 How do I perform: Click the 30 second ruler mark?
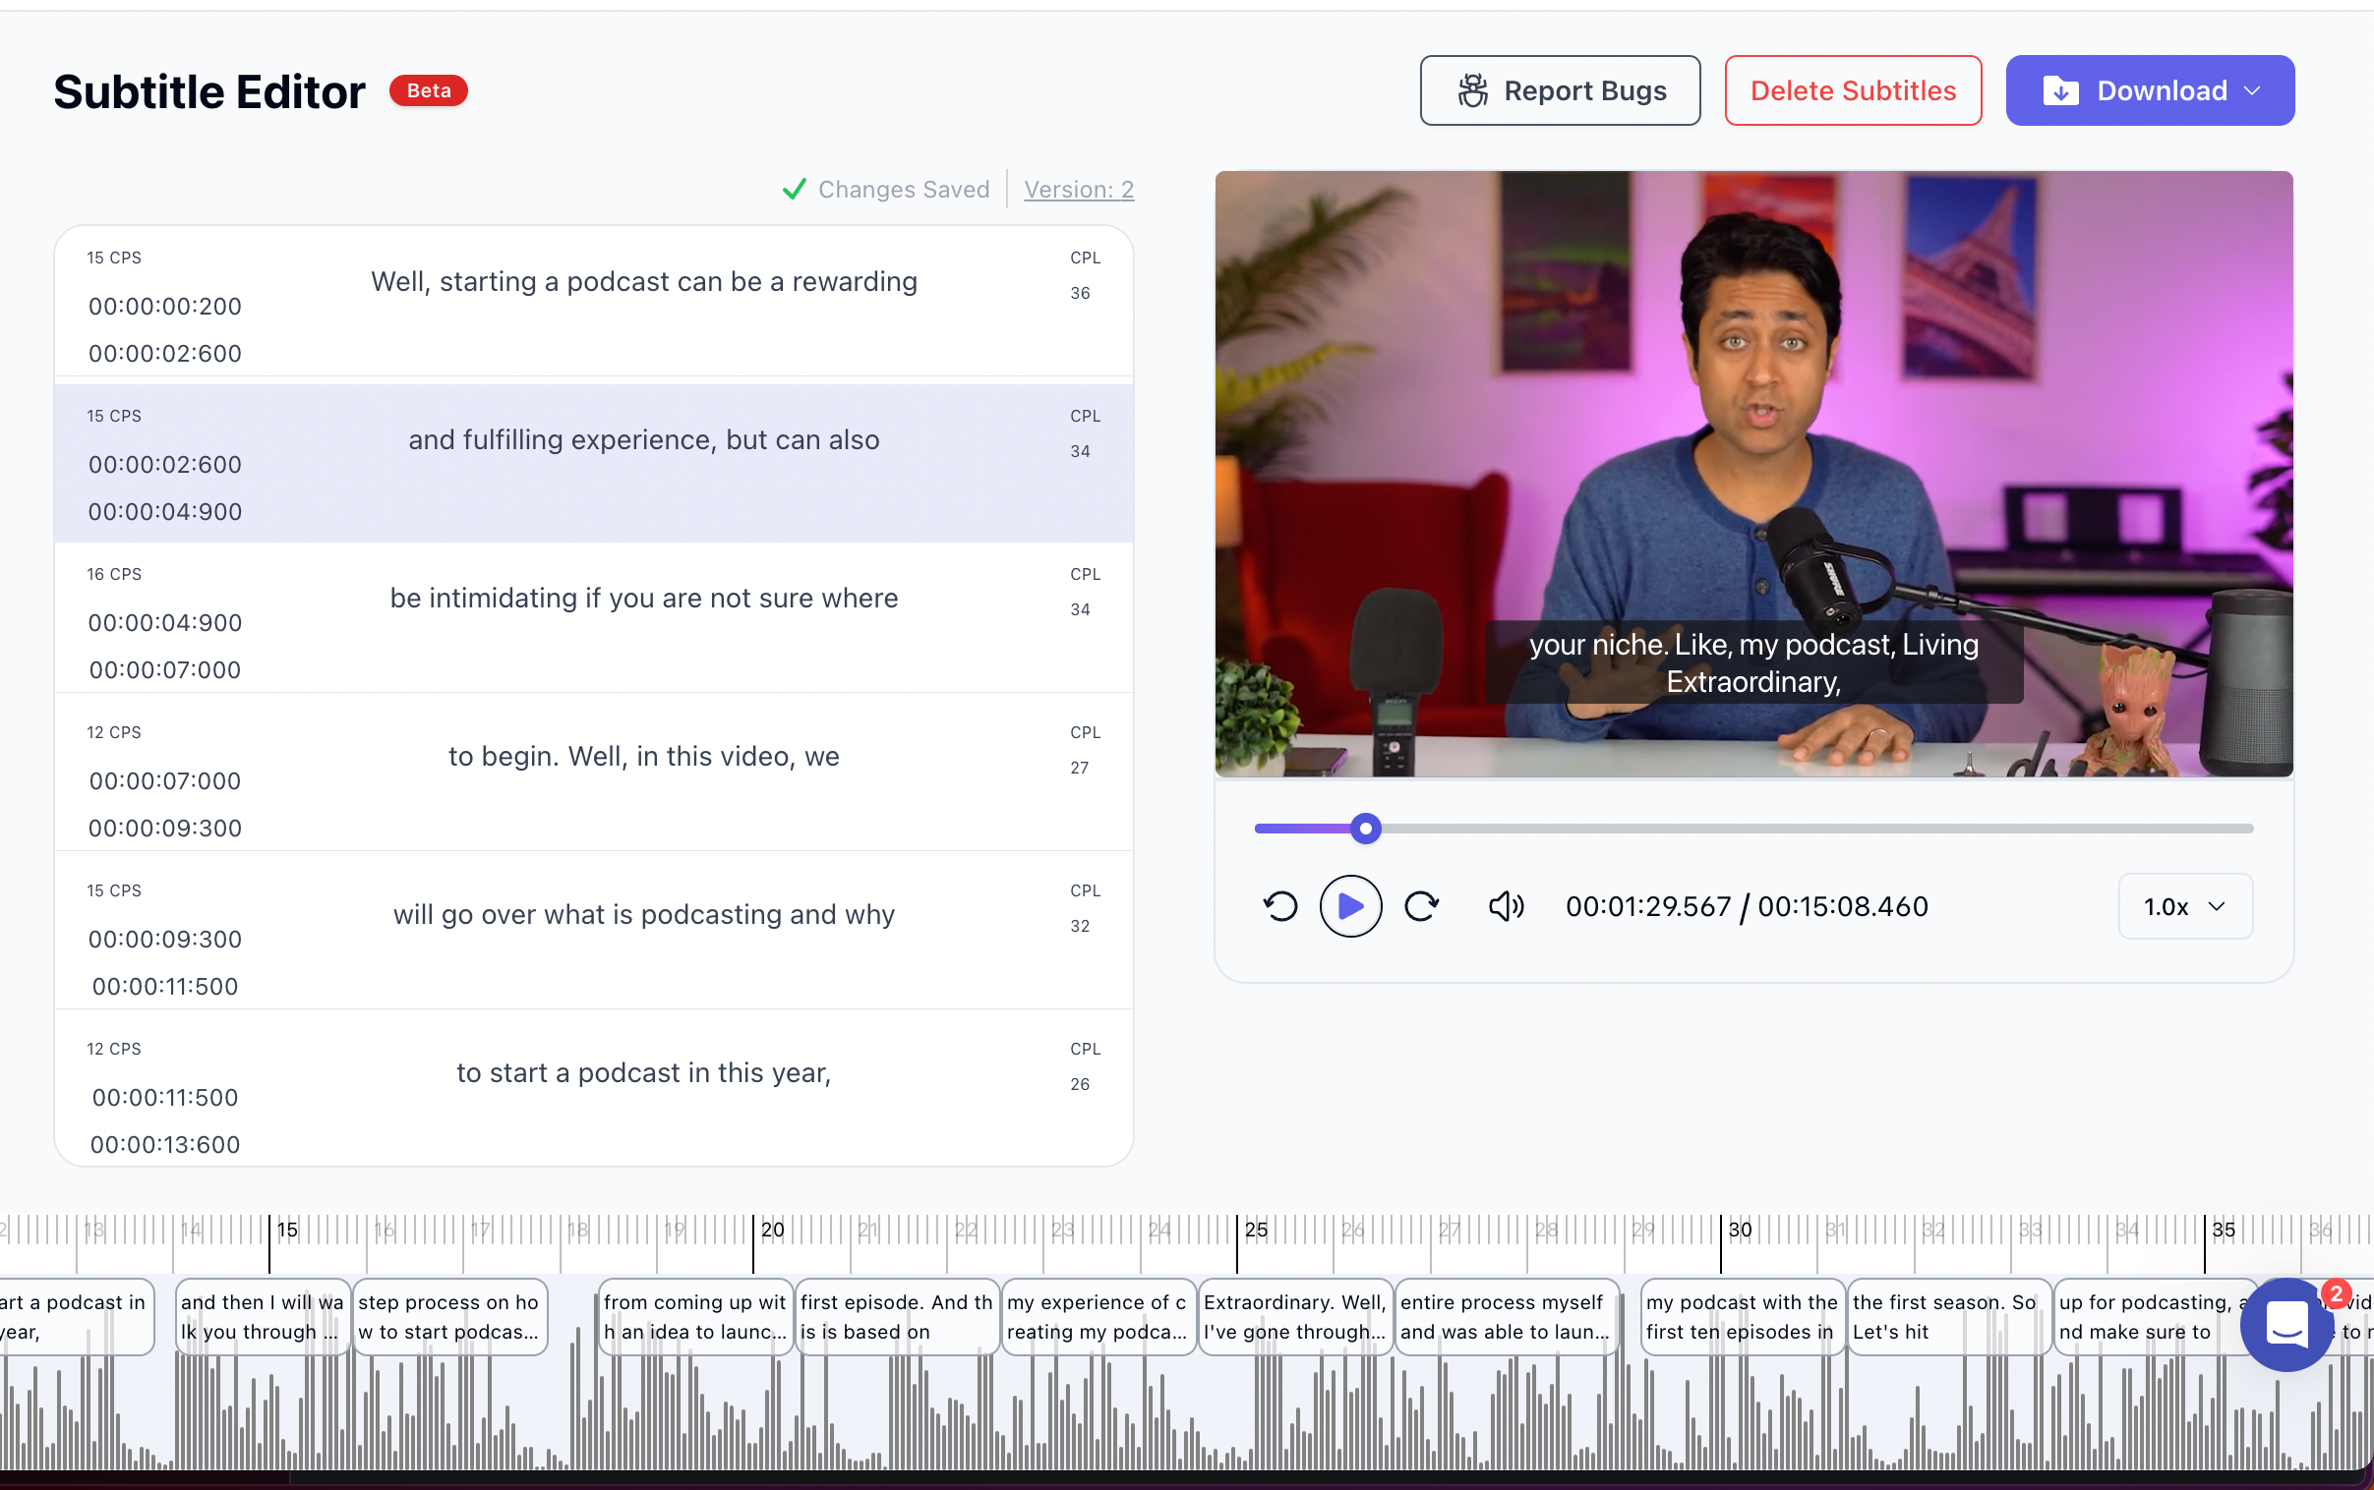click(x=1739, y=1229)
